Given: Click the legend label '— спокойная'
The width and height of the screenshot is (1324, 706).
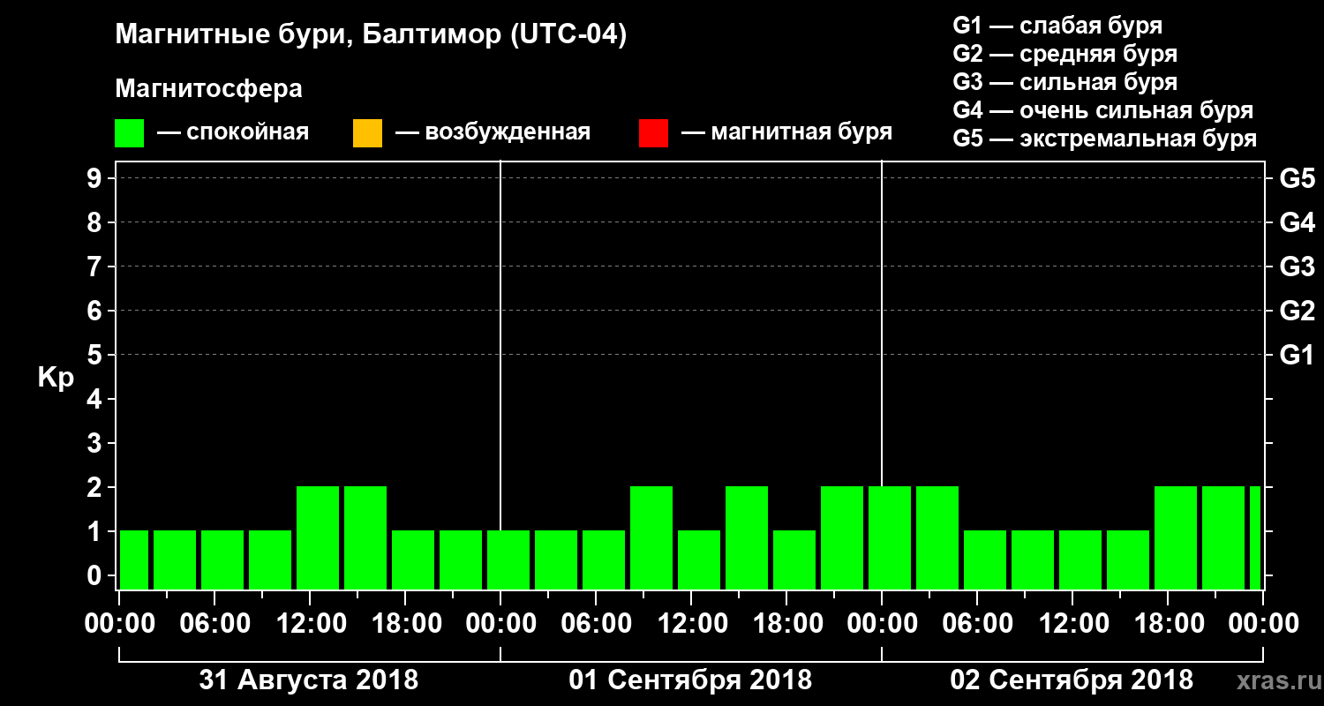Looking at the screenshot, I should 233,132.
